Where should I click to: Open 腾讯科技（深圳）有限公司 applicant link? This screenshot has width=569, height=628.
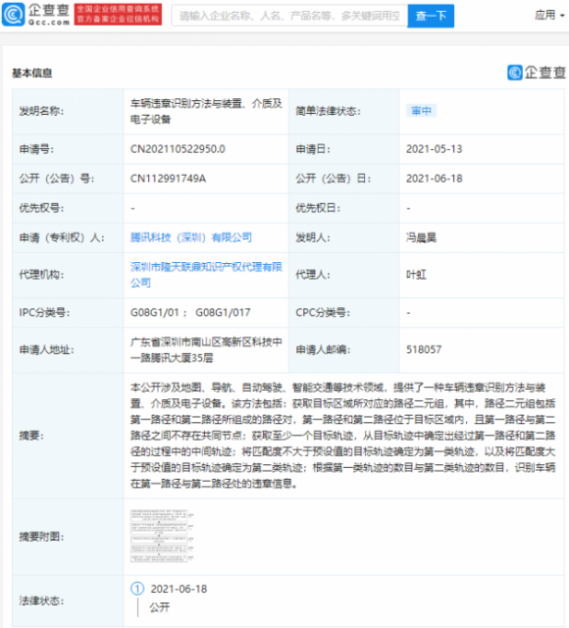[x=191, y=237]
